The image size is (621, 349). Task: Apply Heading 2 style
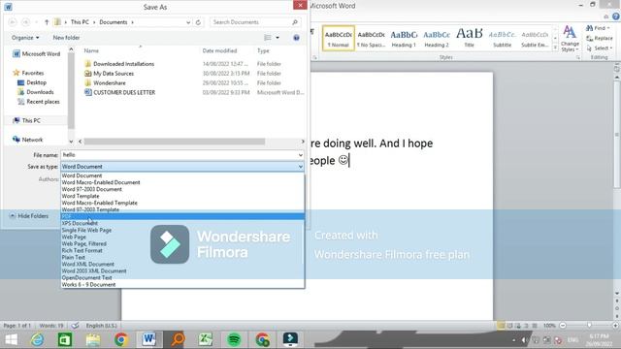pyautogui.click(x=437, y=39)
